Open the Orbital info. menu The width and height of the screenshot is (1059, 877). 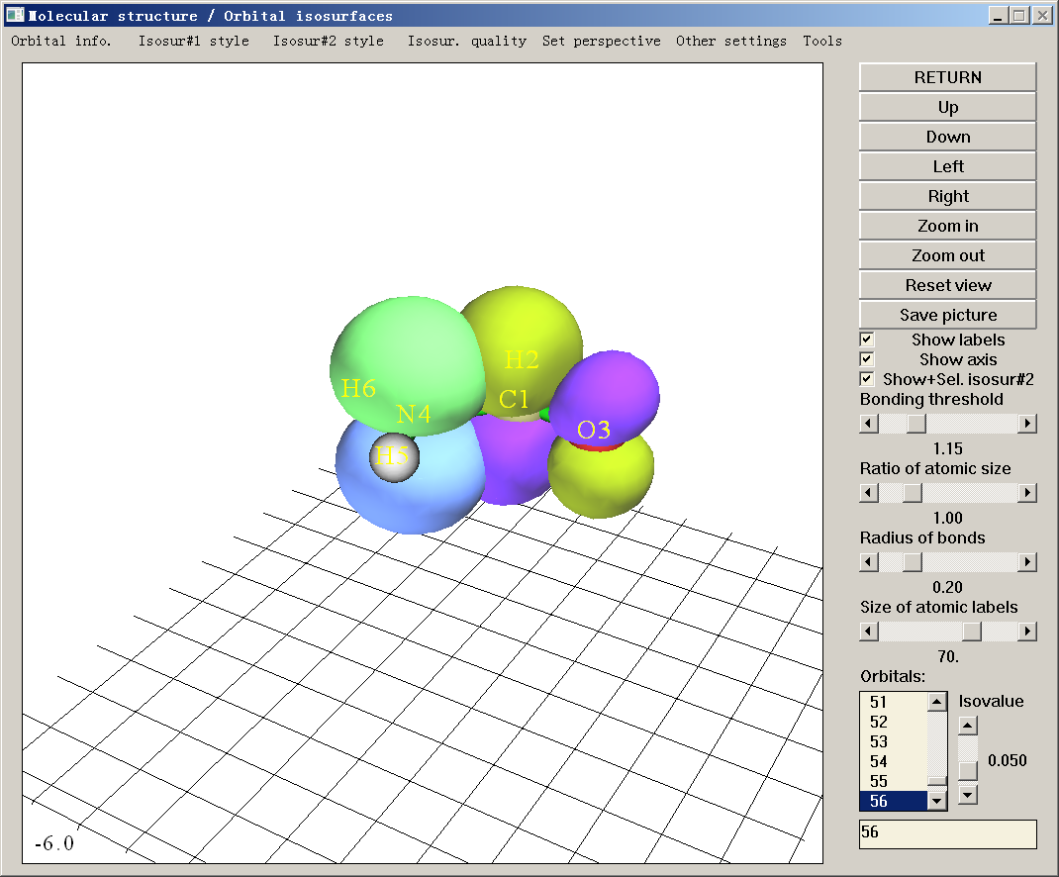[60, 42]
